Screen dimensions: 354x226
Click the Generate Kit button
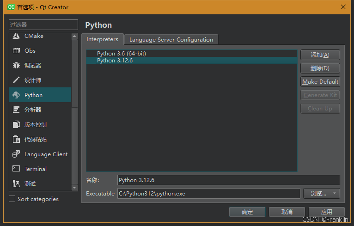[x=320, y=95]
